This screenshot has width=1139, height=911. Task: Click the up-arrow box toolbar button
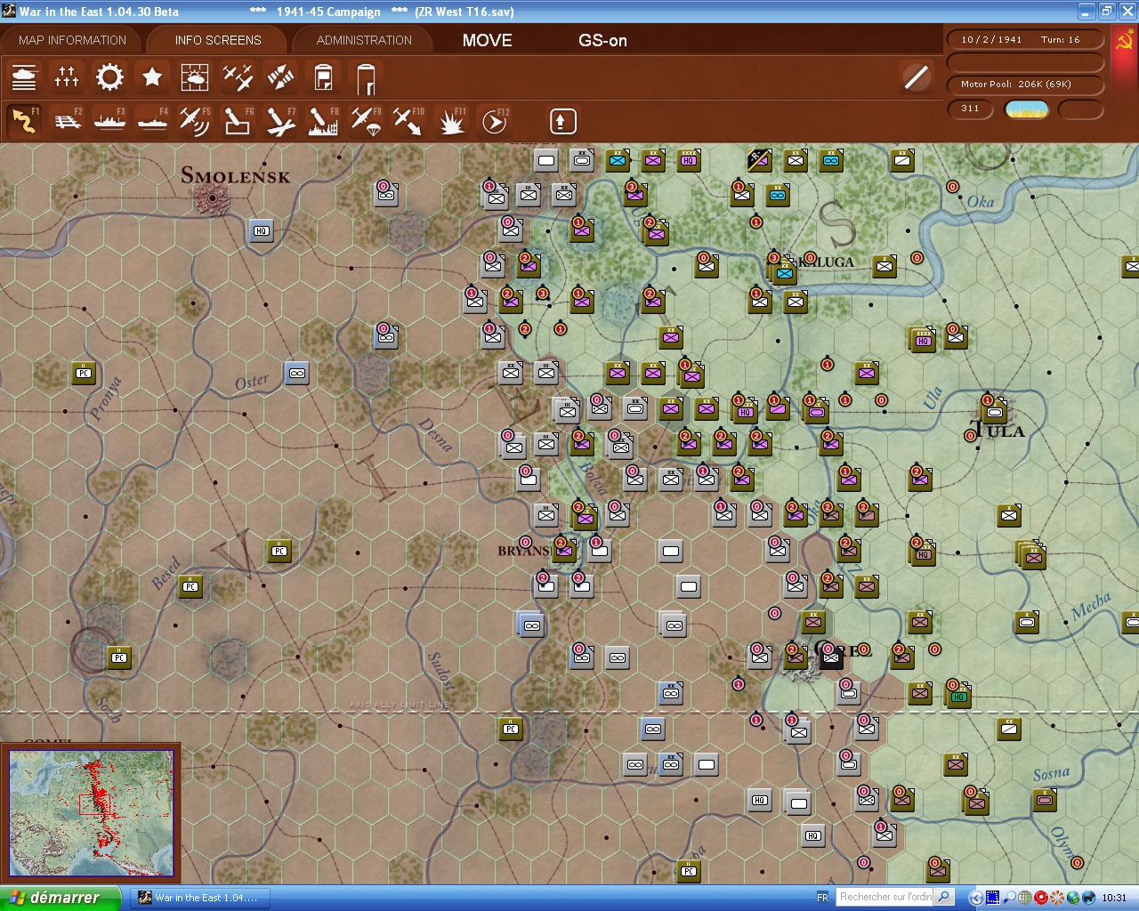point(562,121)
